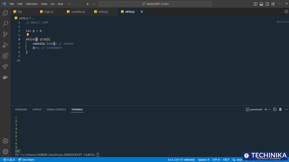289x162 pixels.
Task: Click the terminal prompt input
Action: 98,155
